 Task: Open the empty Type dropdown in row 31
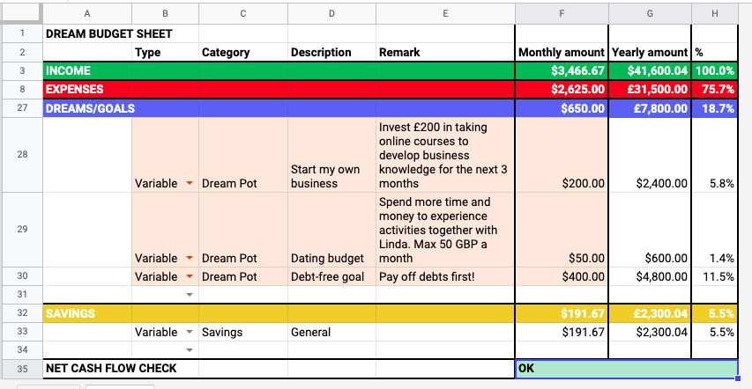(189, 295)
